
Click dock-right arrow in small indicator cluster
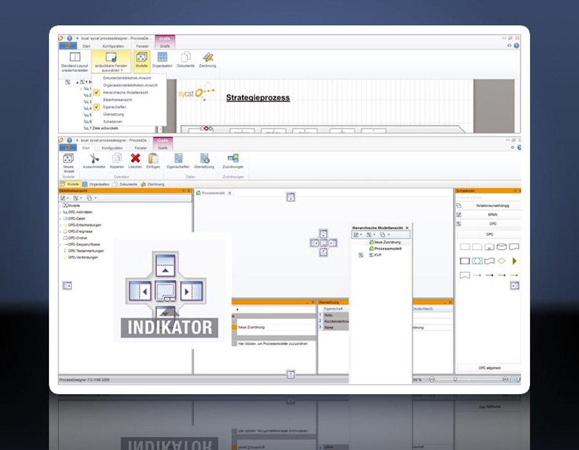coord(333,243)
